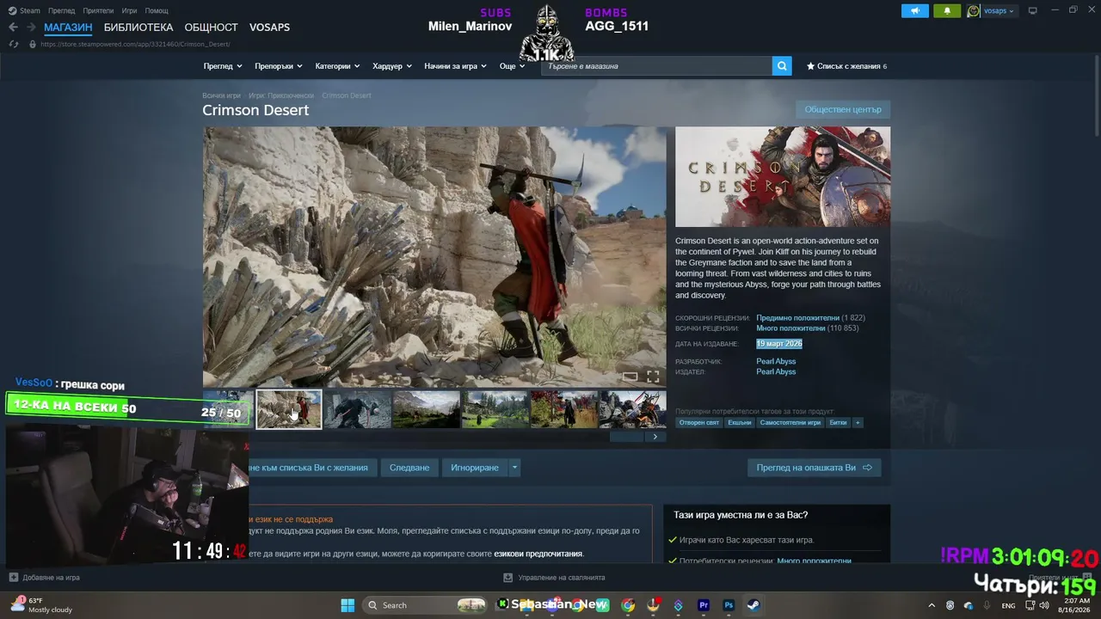Expand the Препоръки dropdown
Viewport: 1101px width, 619px height.
point(279,66)
